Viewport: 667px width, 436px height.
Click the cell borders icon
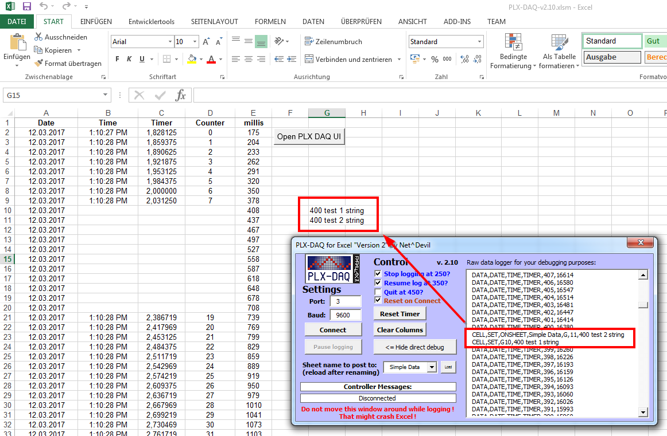(166, 60)
